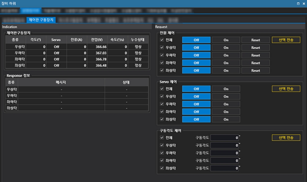307x182 pixels.
Task: Toggle 좌하타 checkbox in Servo 제어
Action: click(162, 112)
